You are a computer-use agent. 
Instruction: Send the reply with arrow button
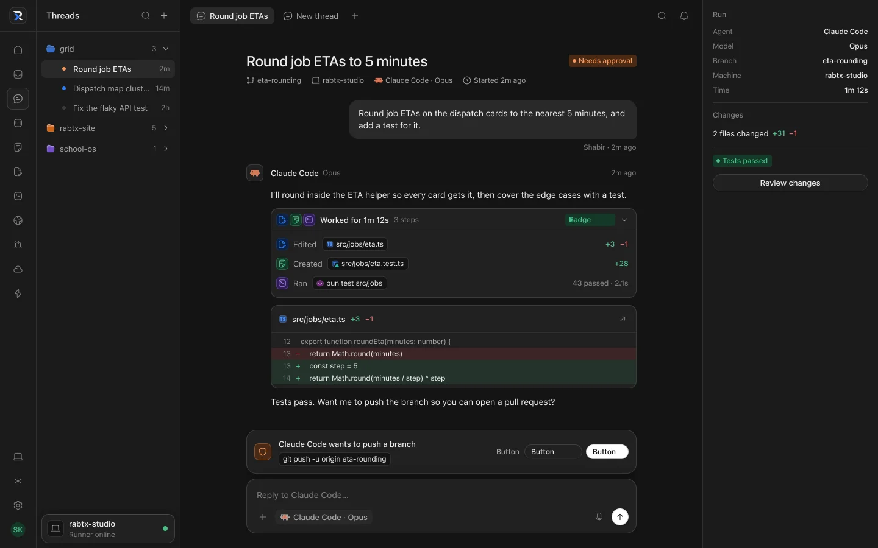620,517
